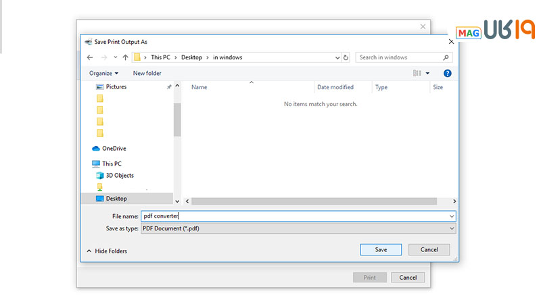Collapse the pane with Hide Folders
The image size is (541, 300).
click(107, 251)
